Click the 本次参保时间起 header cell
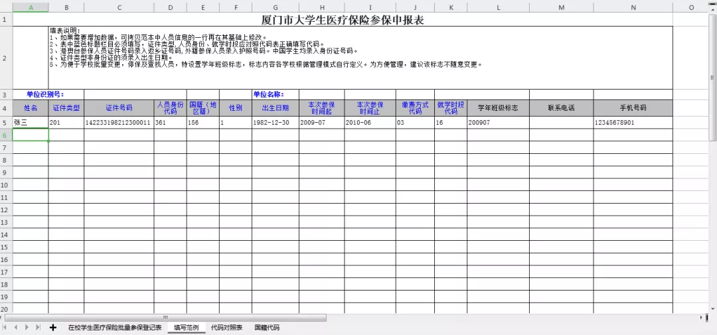This screenshot has width=717, height=335. 322,108
